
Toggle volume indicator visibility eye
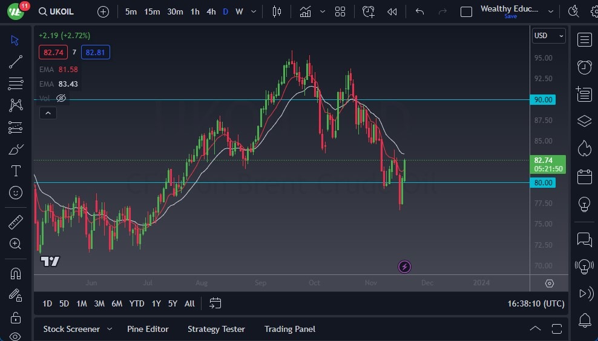coord(61,98)
